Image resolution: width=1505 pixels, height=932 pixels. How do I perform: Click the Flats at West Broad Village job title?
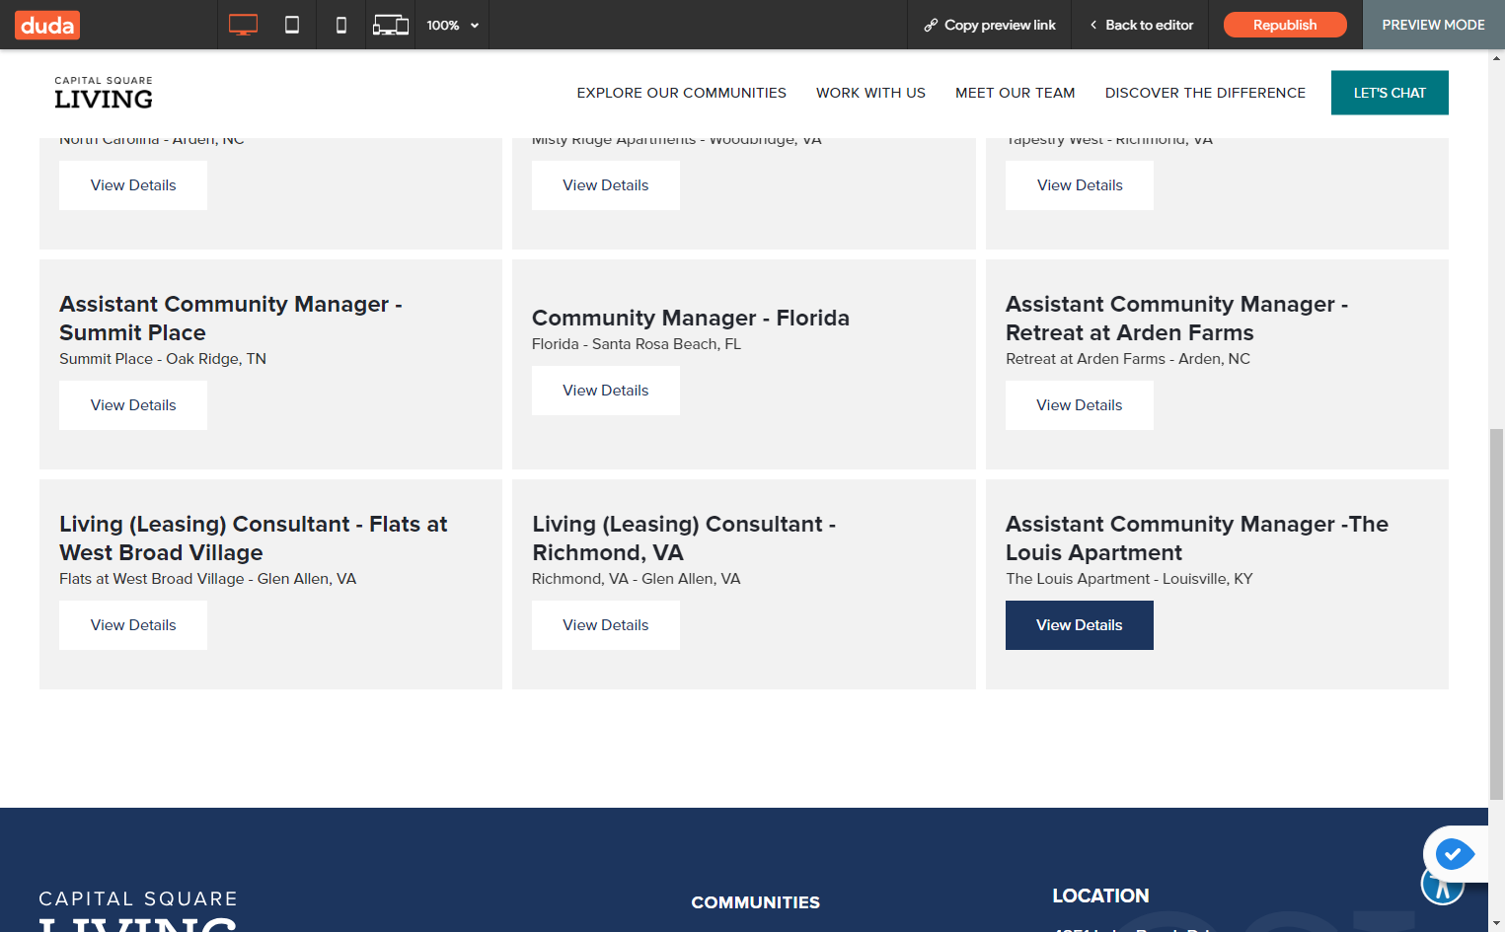254,538
